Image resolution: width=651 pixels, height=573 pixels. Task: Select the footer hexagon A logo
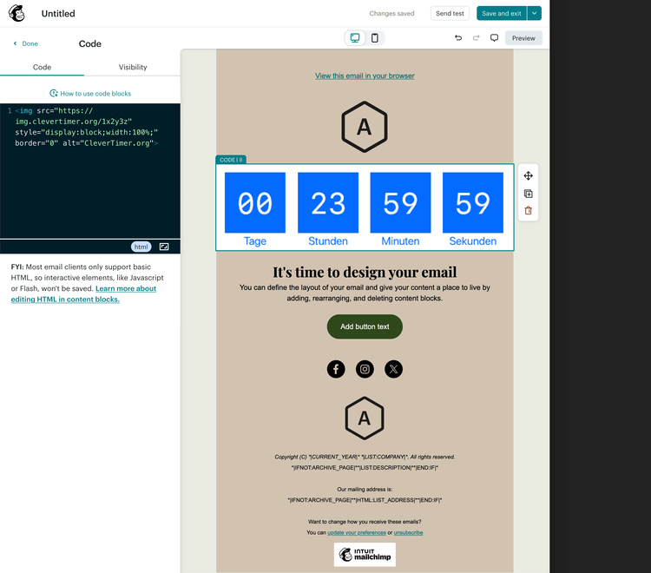point(365,418)
